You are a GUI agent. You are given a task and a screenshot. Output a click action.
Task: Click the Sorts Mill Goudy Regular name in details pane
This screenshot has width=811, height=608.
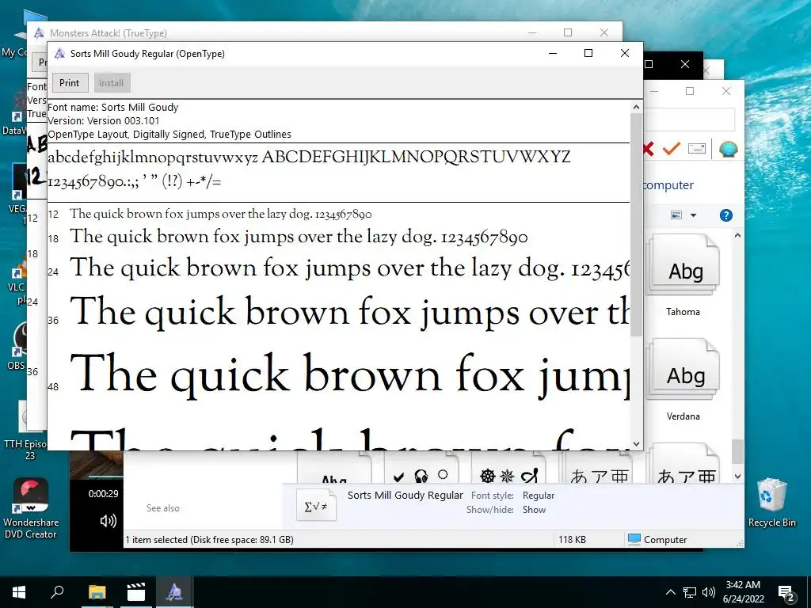tap(405, 496)
